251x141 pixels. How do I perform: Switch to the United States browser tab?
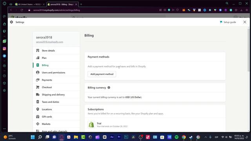30,4
